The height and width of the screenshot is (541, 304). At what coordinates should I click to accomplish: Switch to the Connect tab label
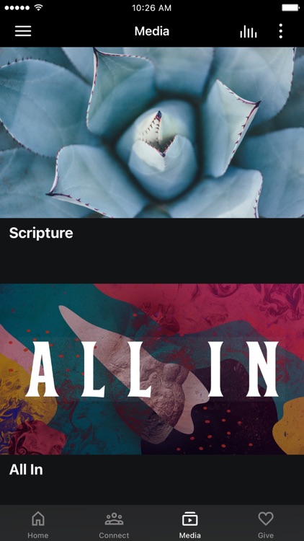pos(114,535)
